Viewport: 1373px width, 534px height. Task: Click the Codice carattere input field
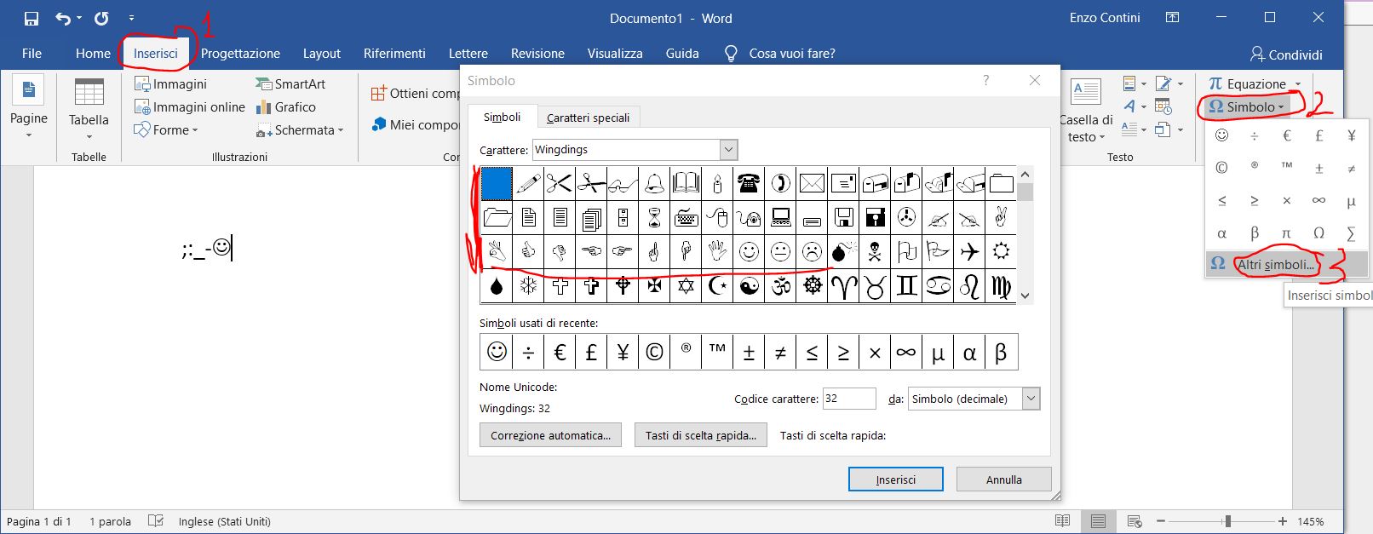[x=848, y=399]
